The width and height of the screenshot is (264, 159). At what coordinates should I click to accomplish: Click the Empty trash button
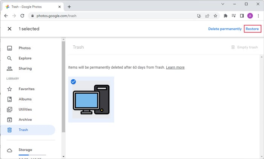pyautogui.click(x=245, y=47)
